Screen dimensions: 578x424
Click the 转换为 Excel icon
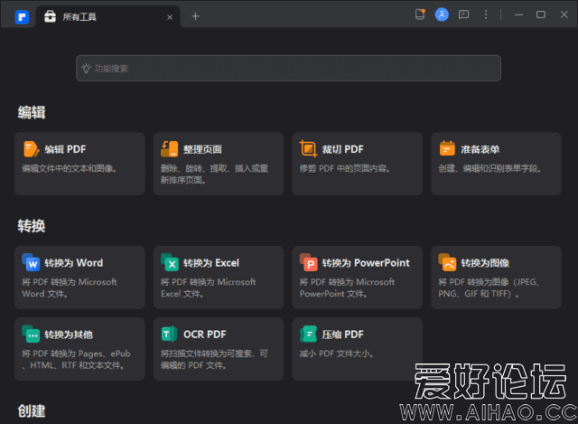(170, 262)
